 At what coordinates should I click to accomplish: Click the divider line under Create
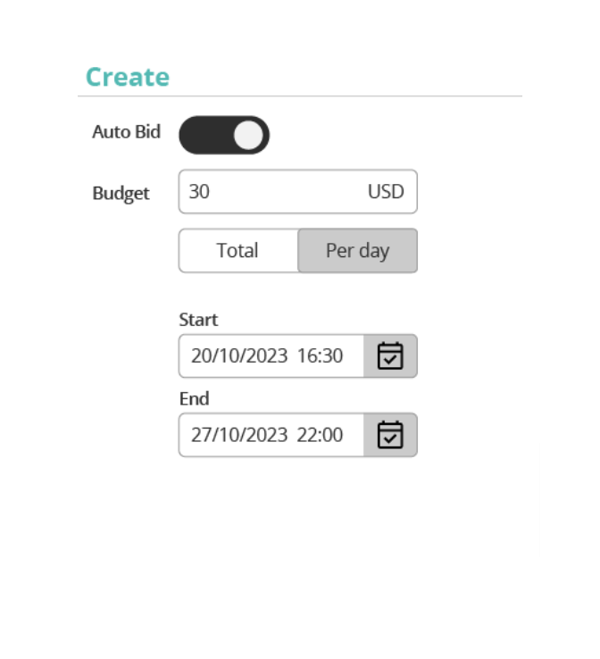pos(300,96)
